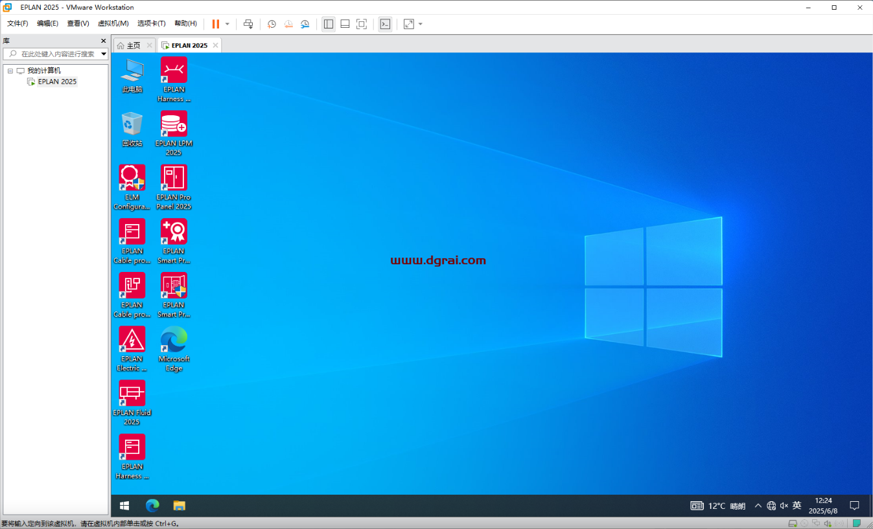The width and height of the screenshot is (873, 529).
Task: Collapse the 我的计算机 tree node
Action: point(10,71)
